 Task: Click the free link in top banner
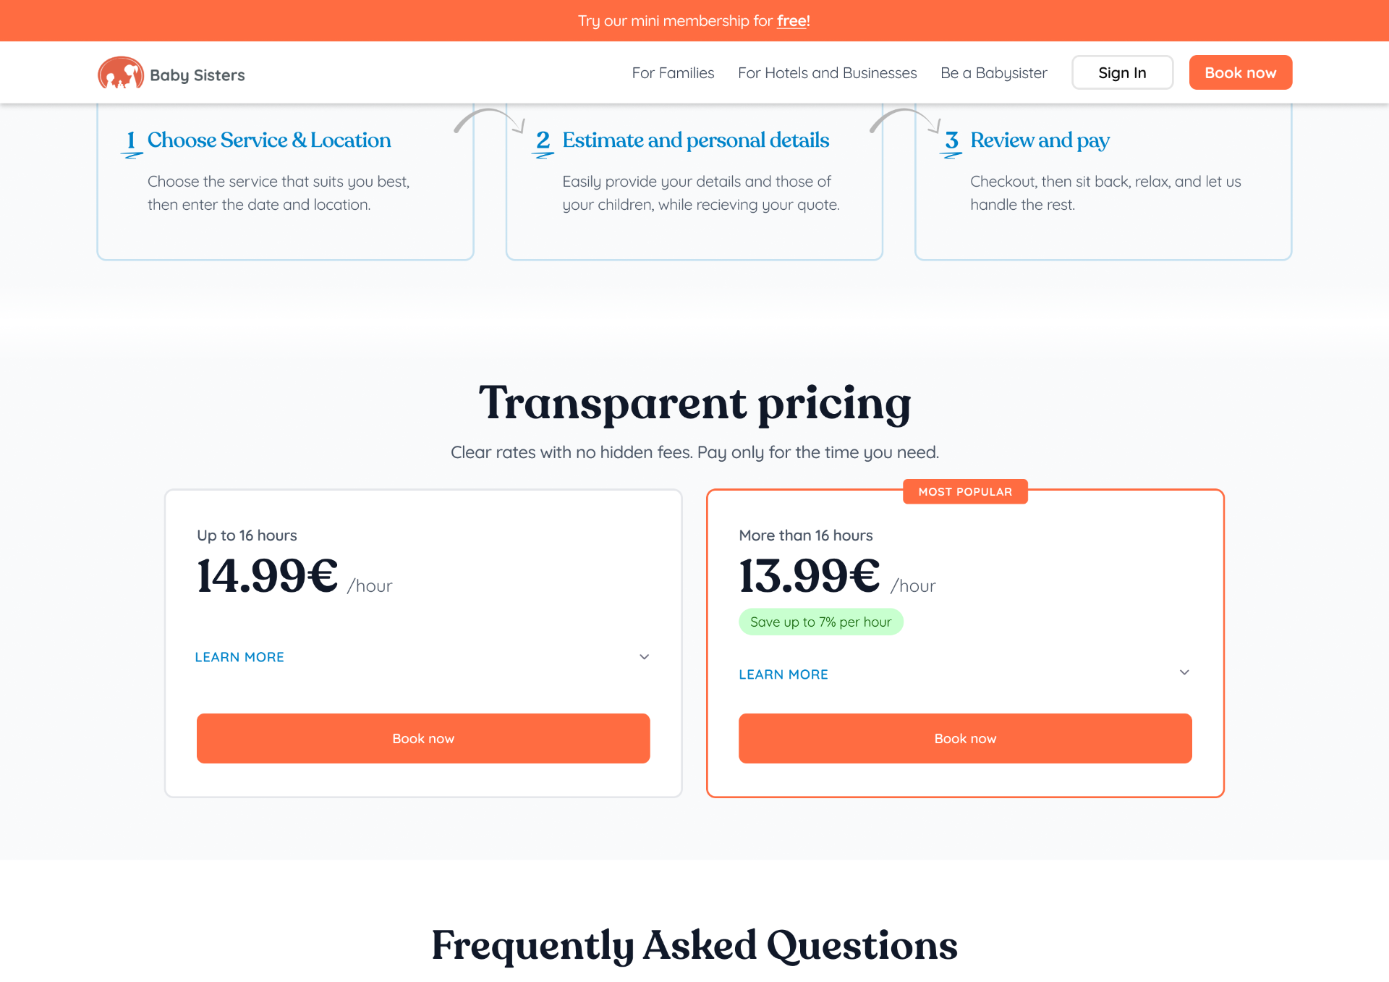click(792, 21)
